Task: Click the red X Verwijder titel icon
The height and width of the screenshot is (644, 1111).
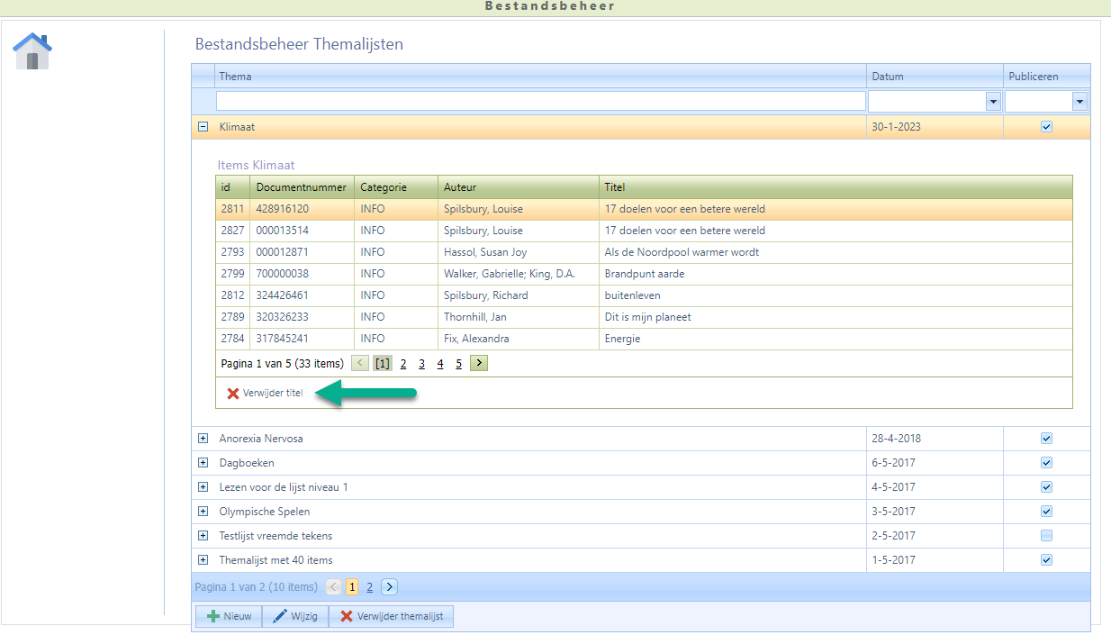Action: tap(233, 394)
